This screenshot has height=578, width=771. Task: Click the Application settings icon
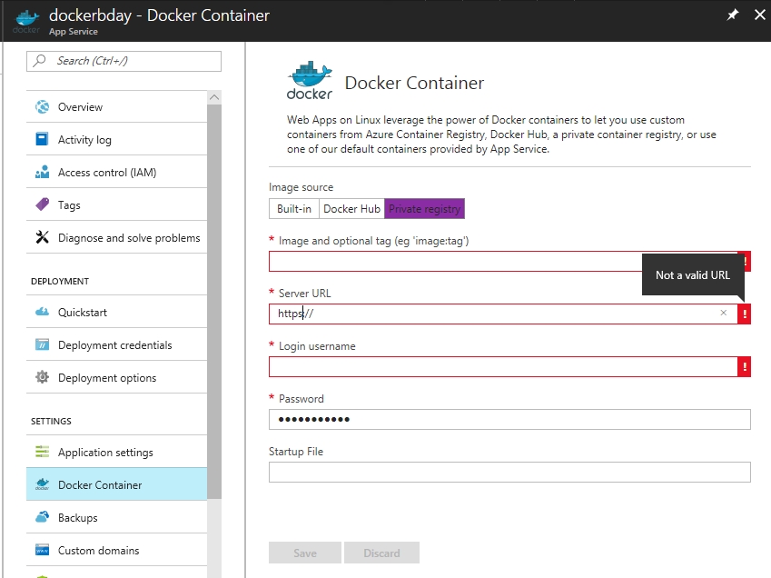[43, 452]
